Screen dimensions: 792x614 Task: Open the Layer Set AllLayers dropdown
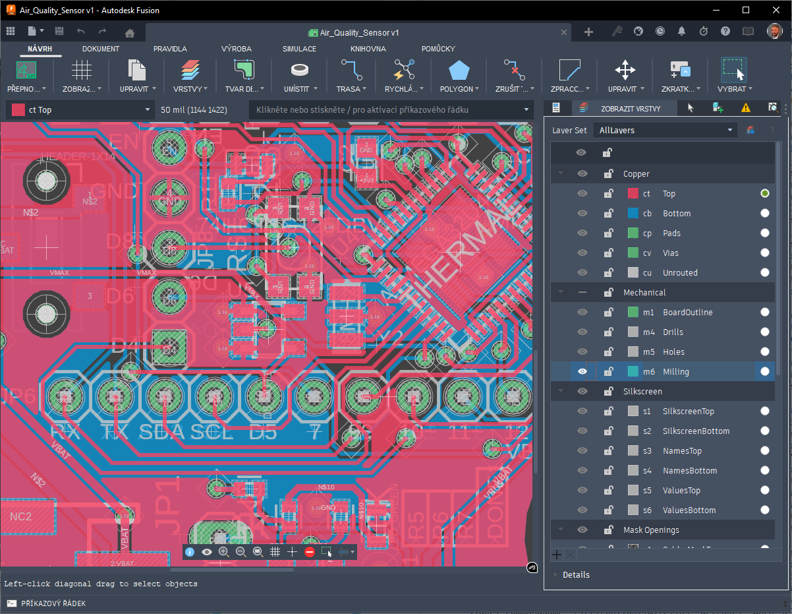[665, 131]
